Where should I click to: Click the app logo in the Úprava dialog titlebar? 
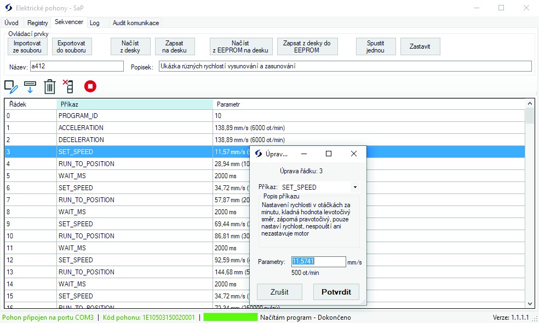pyautogui.click(x=258, y=153)
